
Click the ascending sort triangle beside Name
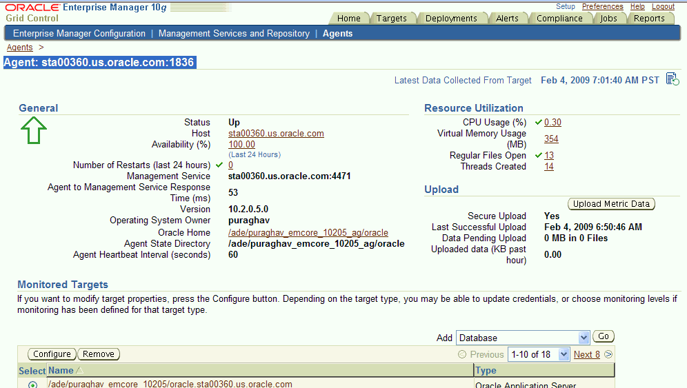pos(79,371)
